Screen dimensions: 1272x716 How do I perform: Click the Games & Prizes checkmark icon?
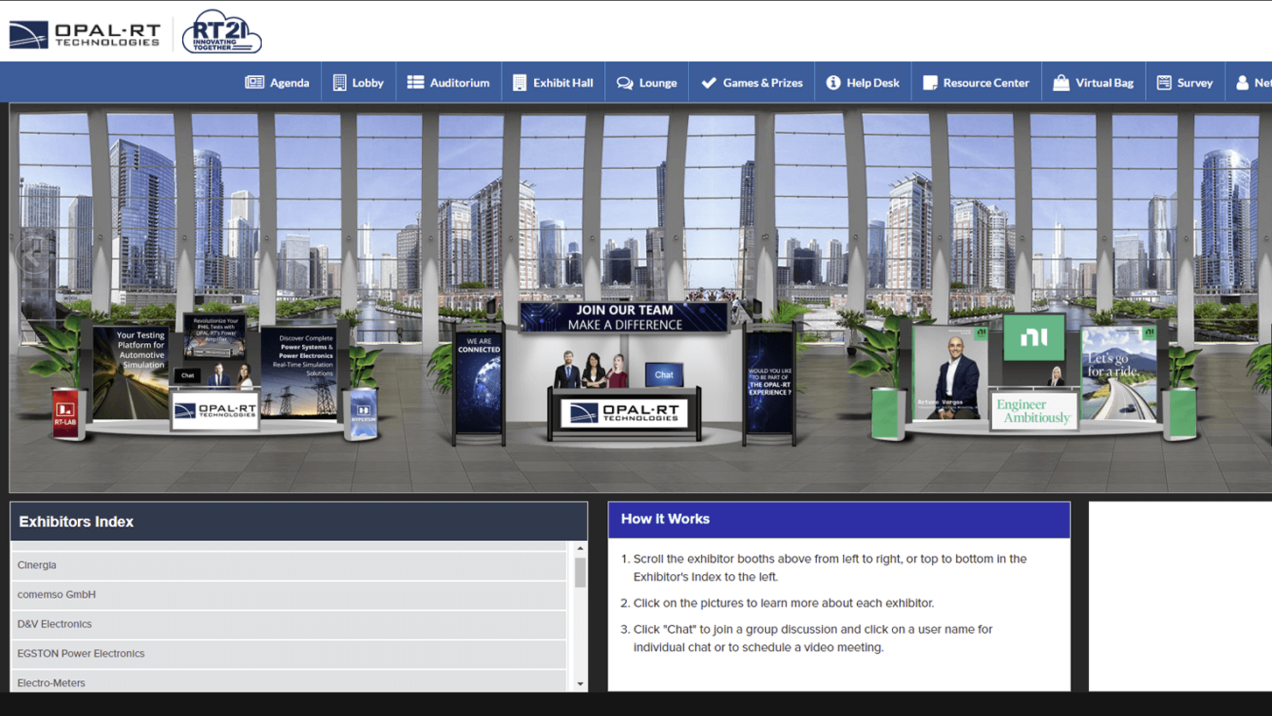[709, 82]
